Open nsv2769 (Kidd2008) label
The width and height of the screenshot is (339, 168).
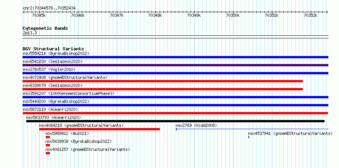pyautogui.click(x=196, y=125)
